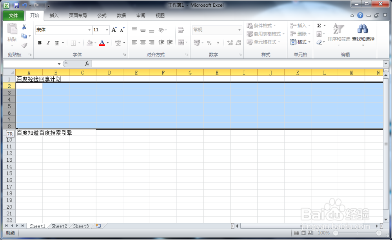The width and height of the screenshot is (392, 240).
Task: Open the 格式 cells format menu
Action: [300, 42]
